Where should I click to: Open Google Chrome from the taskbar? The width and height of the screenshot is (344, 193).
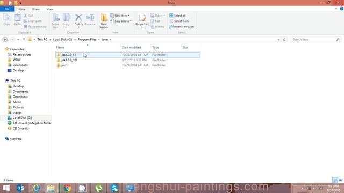click(67, 188)
